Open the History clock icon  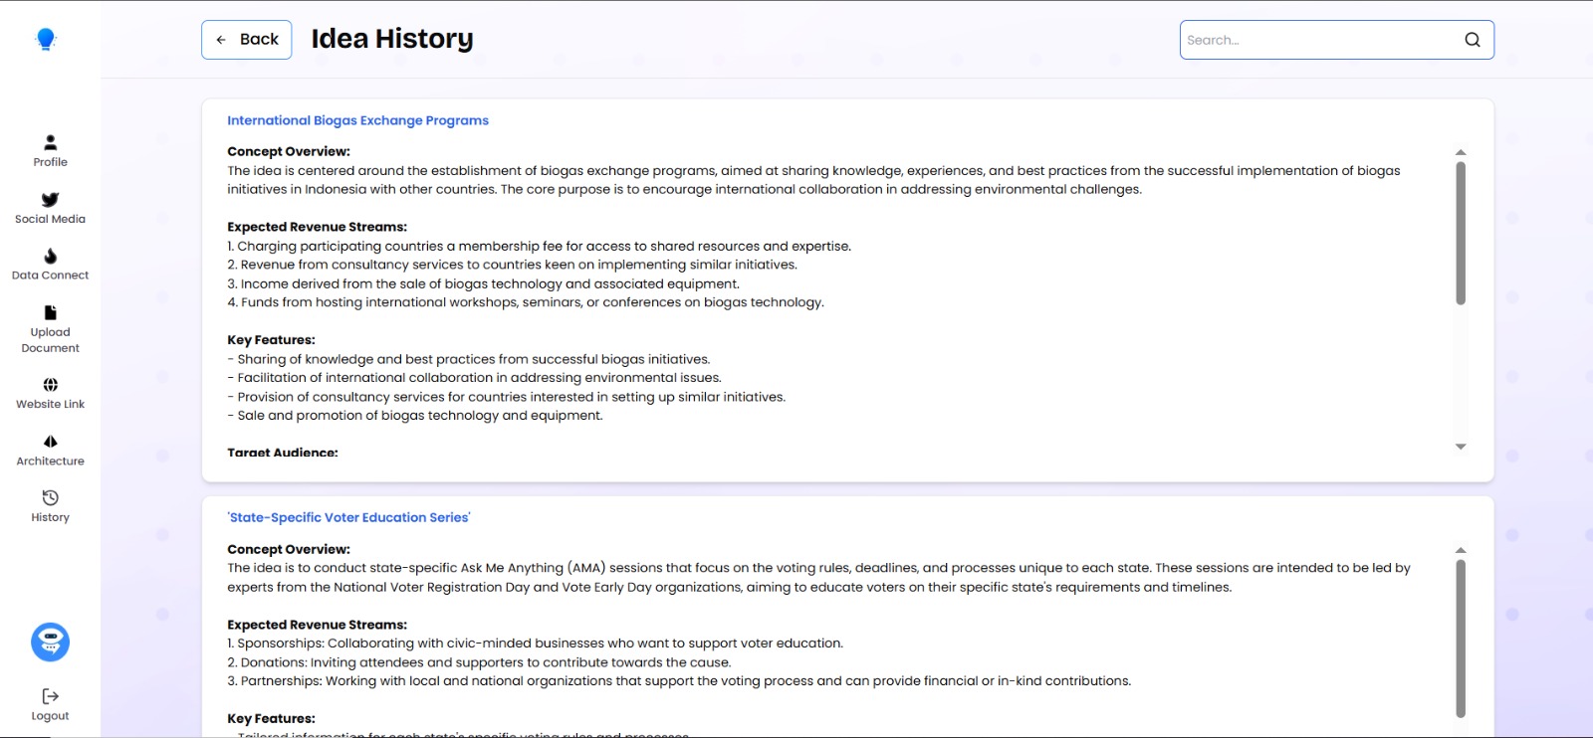point(51,498)
